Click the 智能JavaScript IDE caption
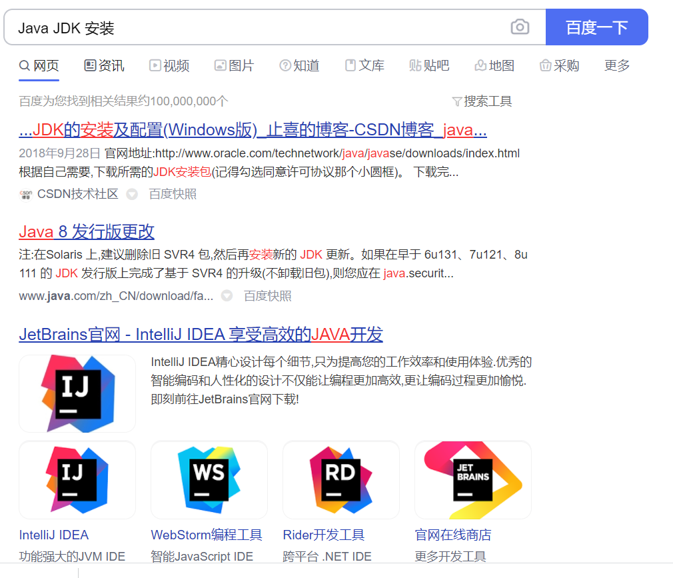Screen dimensions: 673x578 [202, 557]
